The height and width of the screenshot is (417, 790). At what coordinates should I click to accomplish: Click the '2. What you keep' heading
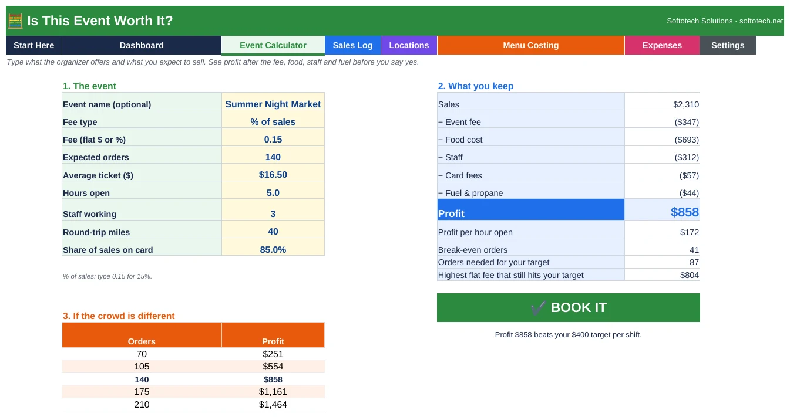(x=476, y=86)
